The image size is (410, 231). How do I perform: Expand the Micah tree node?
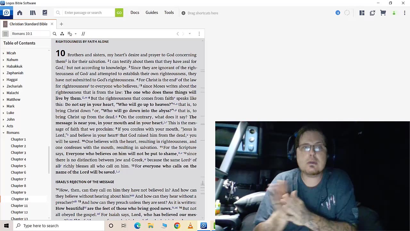[4, 53]
